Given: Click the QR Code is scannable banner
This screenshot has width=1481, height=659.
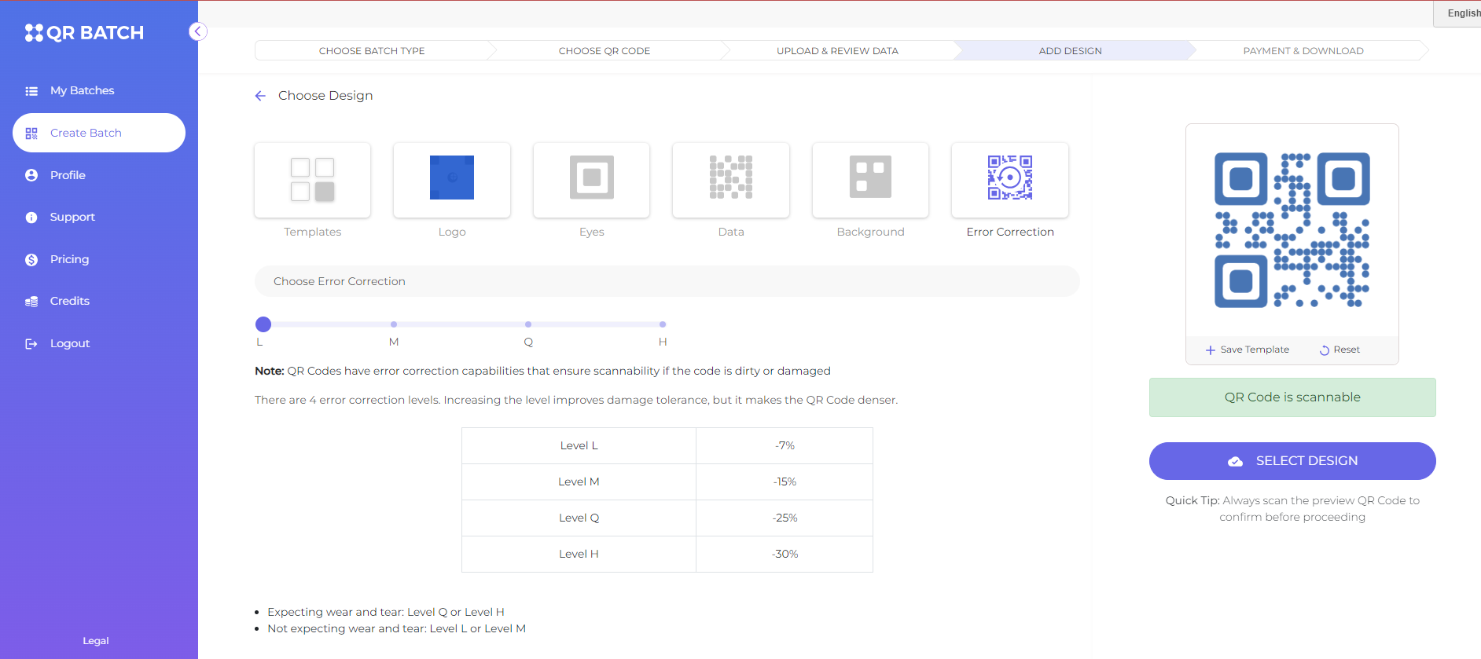Looking at the screenshot, I should tap(1292, 397).
